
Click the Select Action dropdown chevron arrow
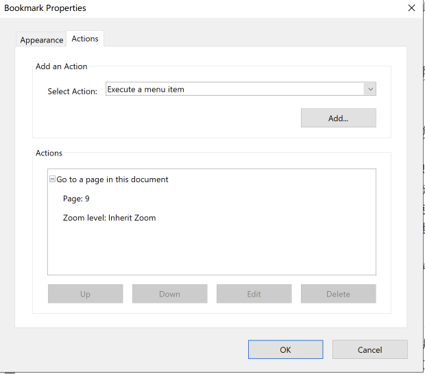coord(370,89)
